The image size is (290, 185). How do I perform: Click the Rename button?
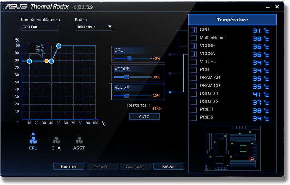point(69,166)
